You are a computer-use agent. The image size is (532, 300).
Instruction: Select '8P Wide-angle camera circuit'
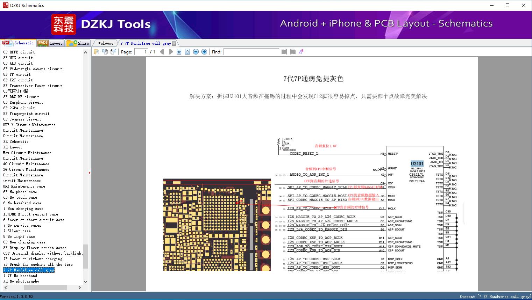pos(33,69)
